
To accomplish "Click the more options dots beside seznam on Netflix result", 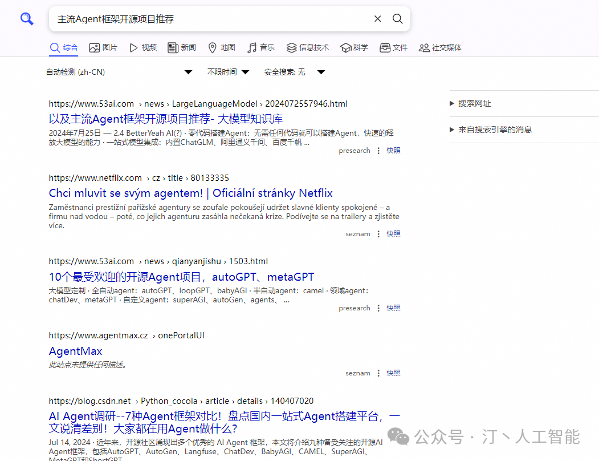I will click(378, 234).
